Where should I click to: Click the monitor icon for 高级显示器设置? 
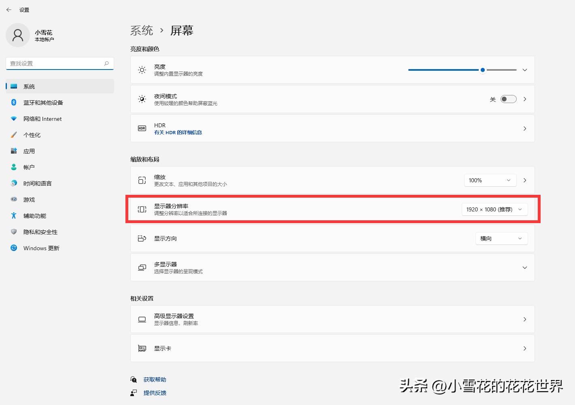[142, 319]
